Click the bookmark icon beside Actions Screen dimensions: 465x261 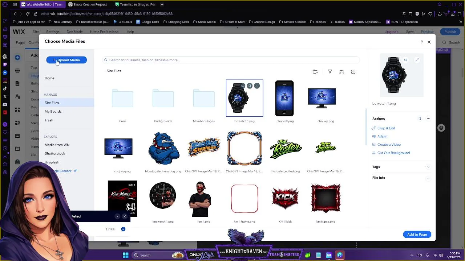tap(420, 119)
